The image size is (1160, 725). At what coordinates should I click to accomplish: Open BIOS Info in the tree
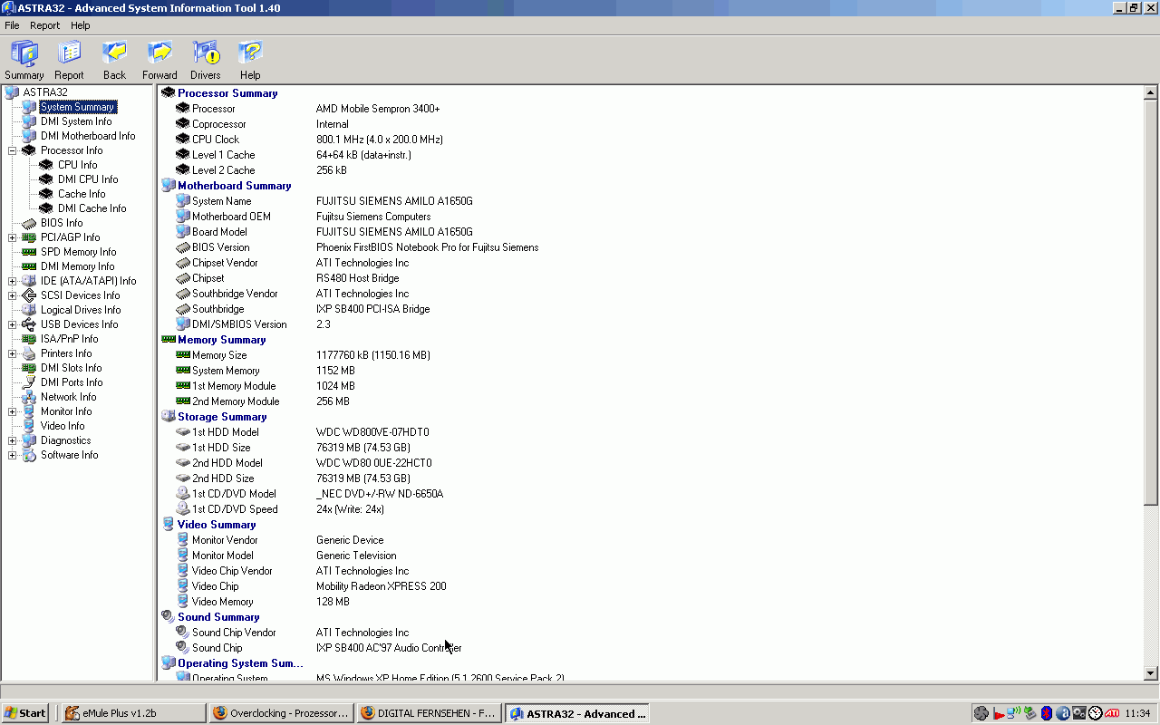pyautogui.click(x=62, y=223)
